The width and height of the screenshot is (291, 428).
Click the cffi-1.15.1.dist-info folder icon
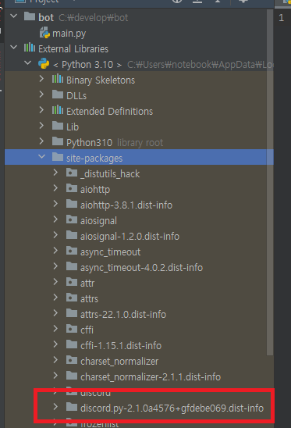click(x=72, y=344)
